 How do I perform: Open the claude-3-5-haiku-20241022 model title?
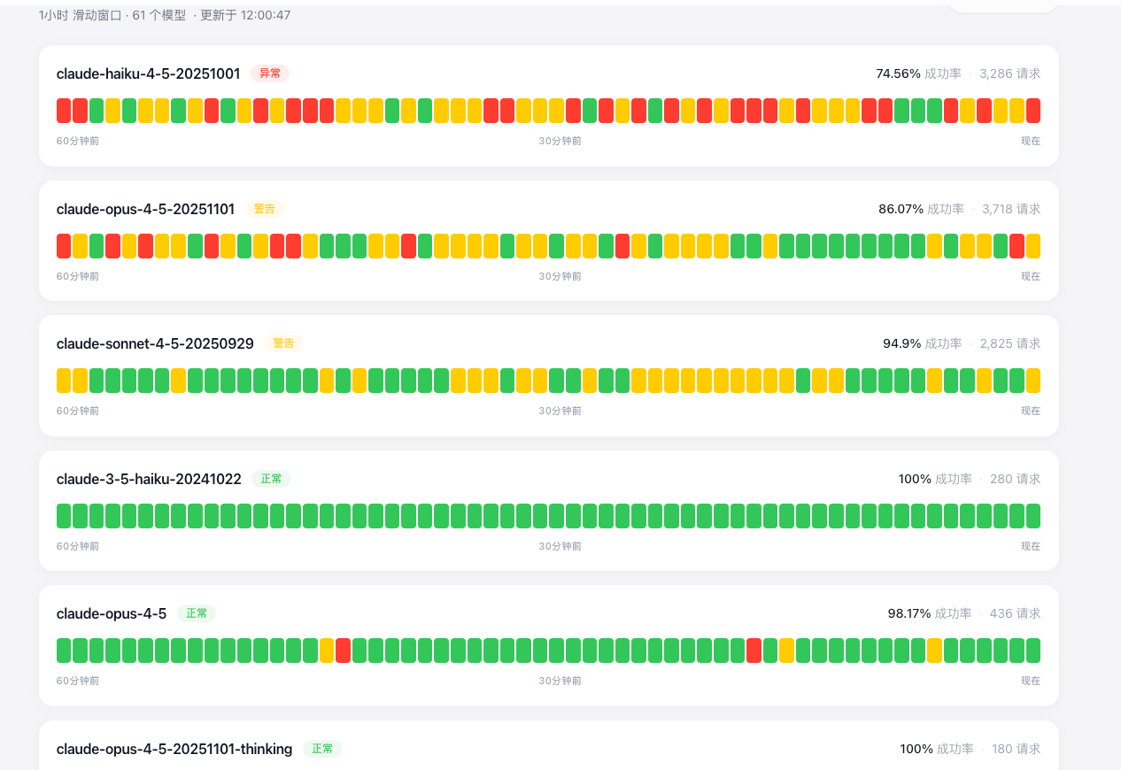[x=149, y=479]
